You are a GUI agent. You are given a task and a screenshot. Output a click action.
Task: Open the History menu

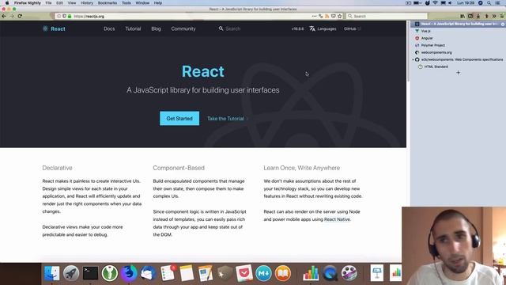87,3
